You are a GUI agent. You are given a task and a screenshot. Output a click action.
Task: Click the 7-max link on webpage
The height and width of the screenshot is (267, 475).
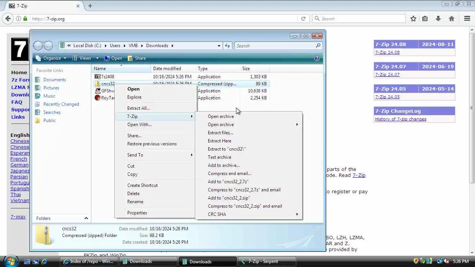click(x=18, y=217)
